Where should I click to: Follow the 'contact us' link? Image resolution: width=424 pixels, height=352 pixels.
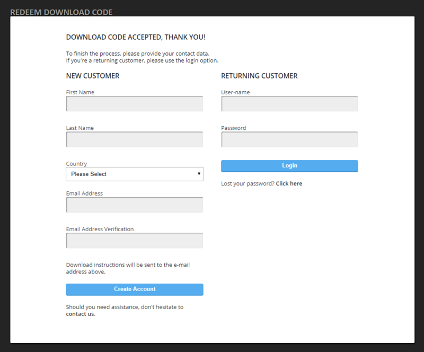click(79, 314)
